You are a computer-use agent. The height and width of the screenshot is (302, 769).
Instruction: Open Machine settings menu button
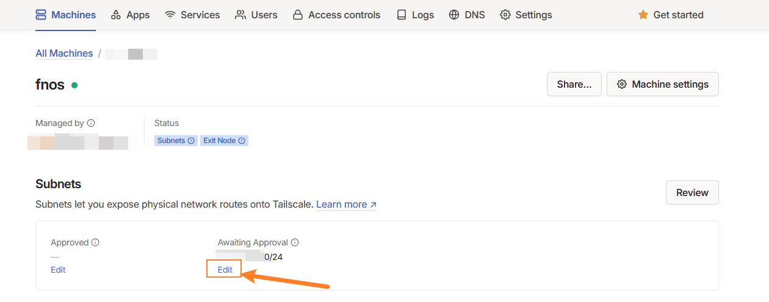pos(662,85)
